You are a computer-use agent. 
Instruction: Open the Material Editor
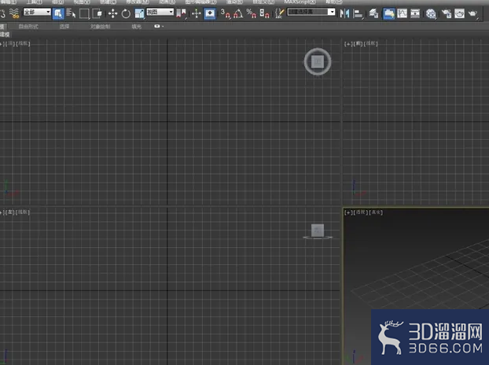[431, 13]
